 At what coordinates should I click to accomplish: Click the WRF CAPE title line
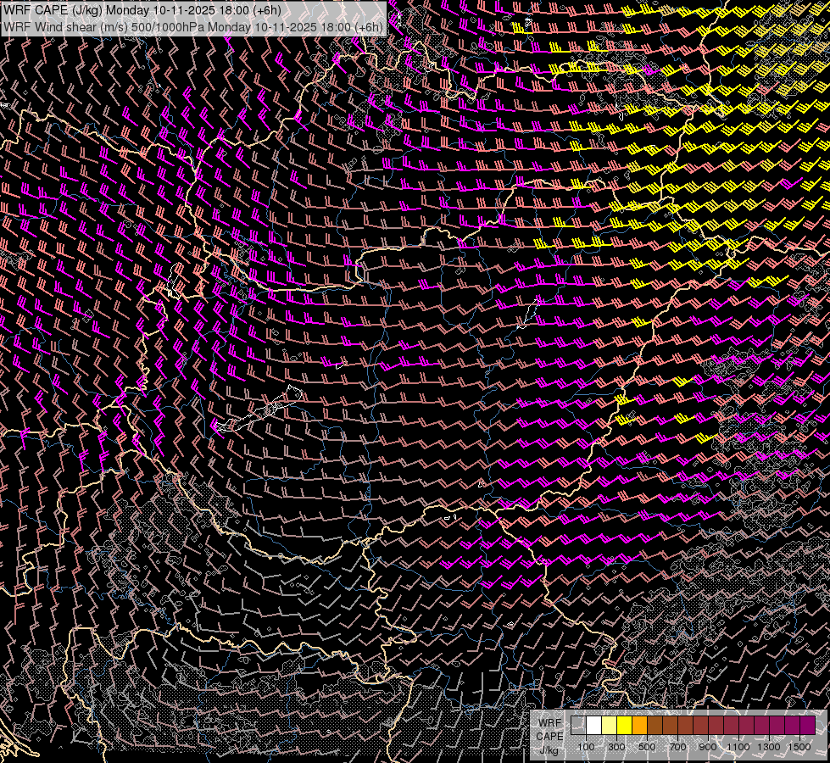pos(142,10)
